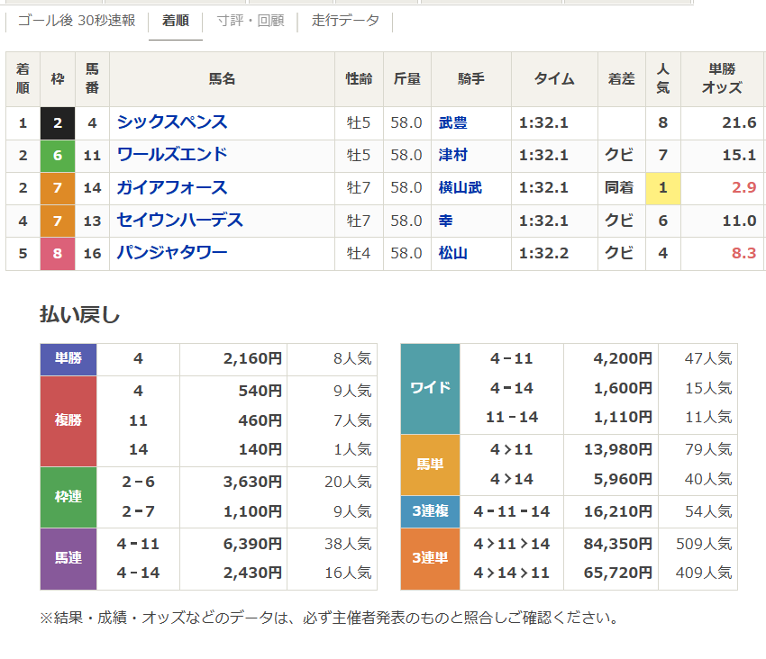Click the 11.0 odds value

739,221
